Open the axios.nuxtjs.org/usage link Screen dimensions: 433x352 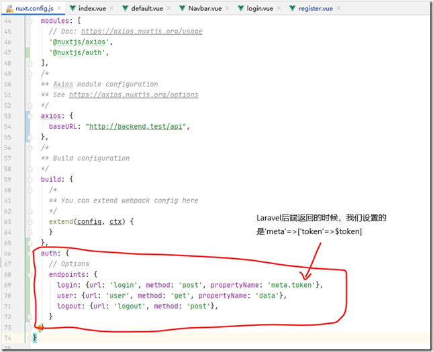coord(142,32)
